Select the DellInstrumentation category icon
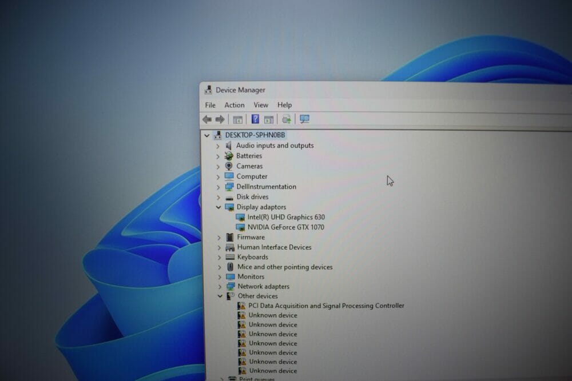 point(229,186)
